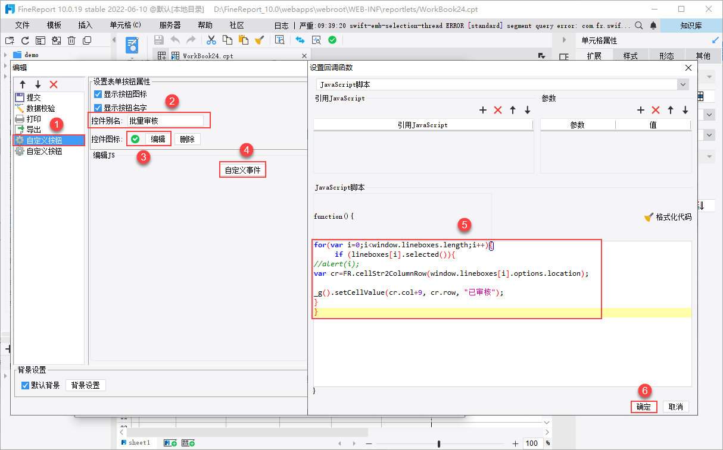Click the notification bell icon
723x450 pixels.
(653, 26)
